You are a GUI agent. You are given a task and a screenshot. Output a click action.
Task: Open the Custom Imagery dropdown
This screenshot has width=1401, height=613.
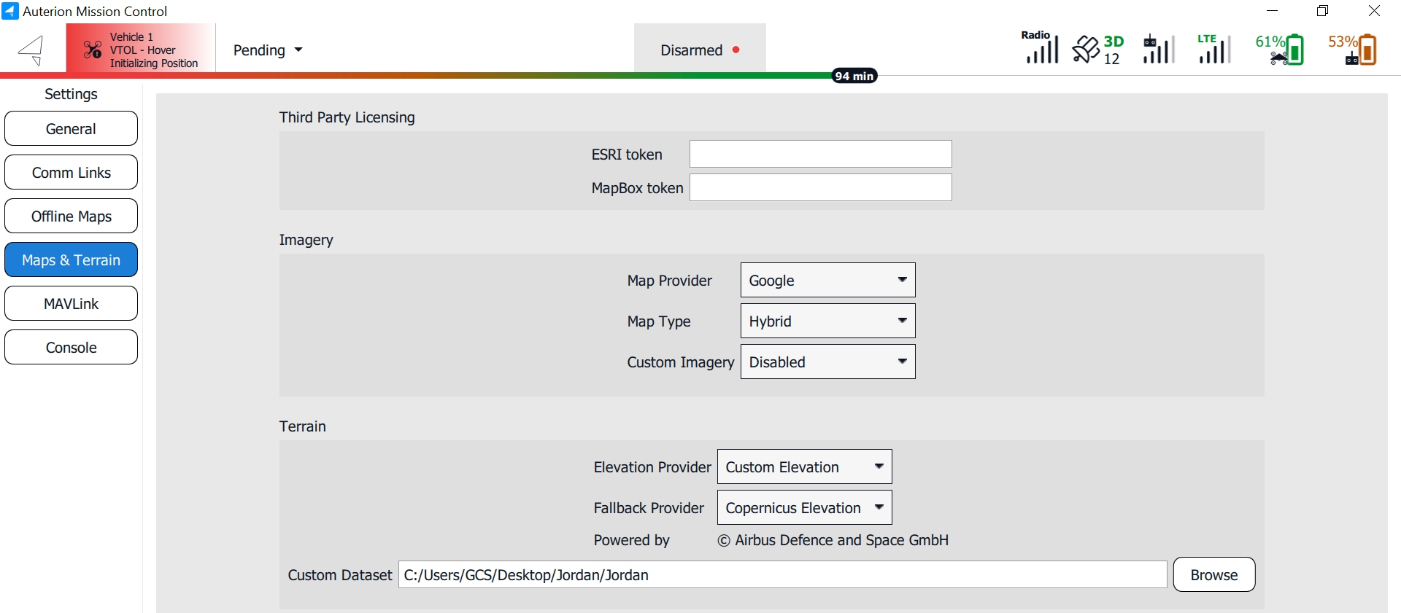[827, 362]
